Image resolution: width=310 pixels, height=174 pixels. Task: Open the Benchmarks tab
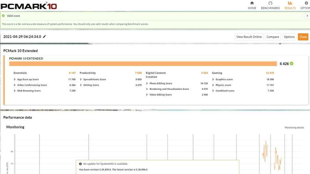270,5
